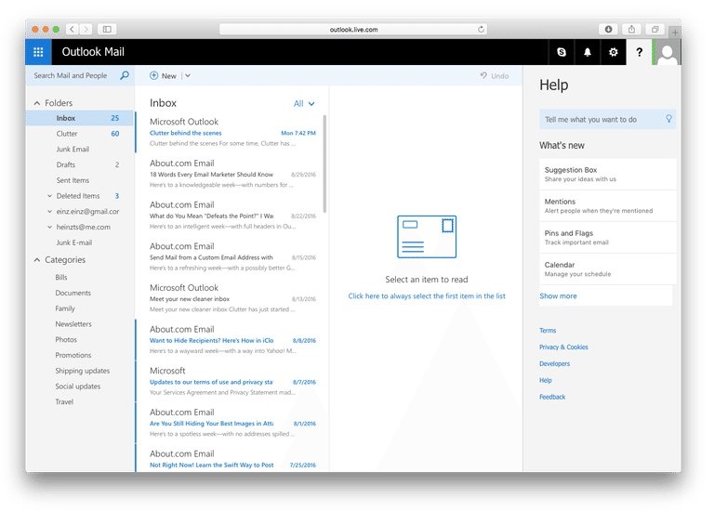This screenshot has height=511, width=714.
Task: Open the settings gear icon
Action: 613,53
